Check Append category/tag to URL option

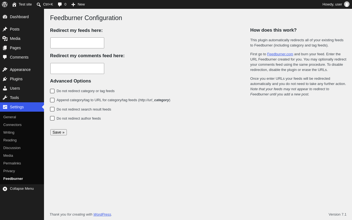click(52, 100)
